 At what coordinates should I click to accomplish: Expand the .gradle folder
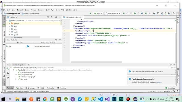(x=9, y=23)
